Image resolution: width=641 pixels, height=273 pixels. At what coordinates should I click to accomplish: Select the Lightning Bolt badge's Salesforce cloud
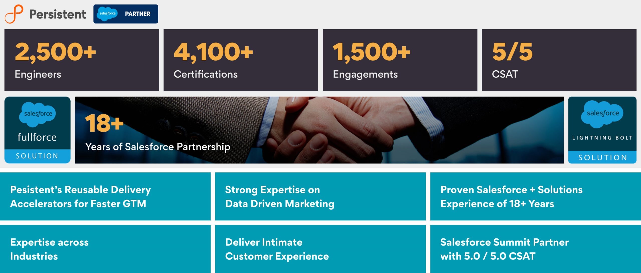click(602, 114)
